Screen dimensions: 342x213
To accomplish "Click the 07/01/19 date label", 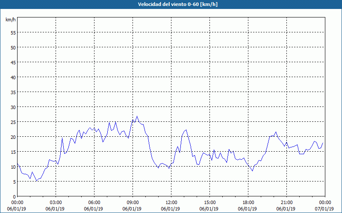I will point(324,209).
